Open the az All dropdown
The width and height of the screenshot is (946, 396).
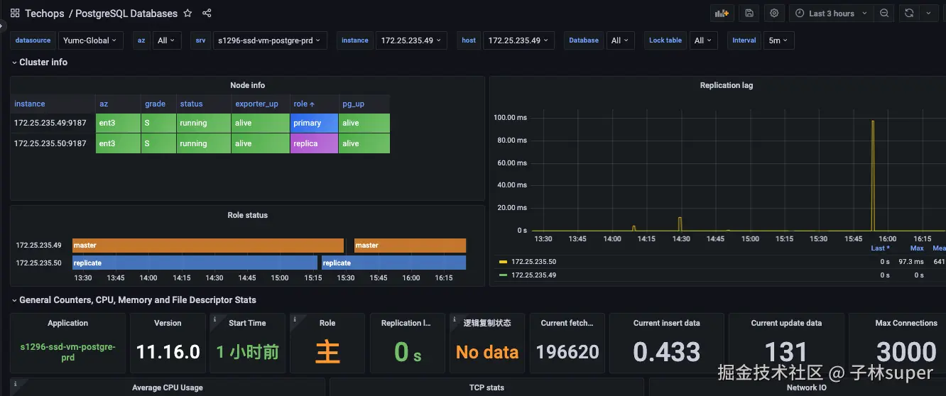pos(167,40)
